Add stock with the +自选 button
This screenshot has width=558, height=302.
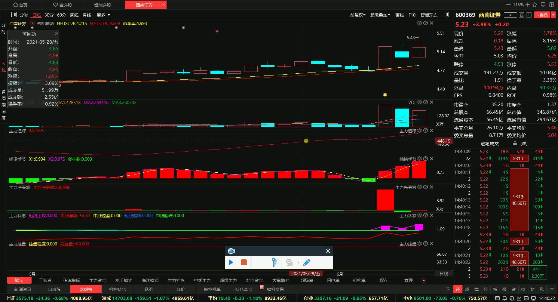click(542, 15)
